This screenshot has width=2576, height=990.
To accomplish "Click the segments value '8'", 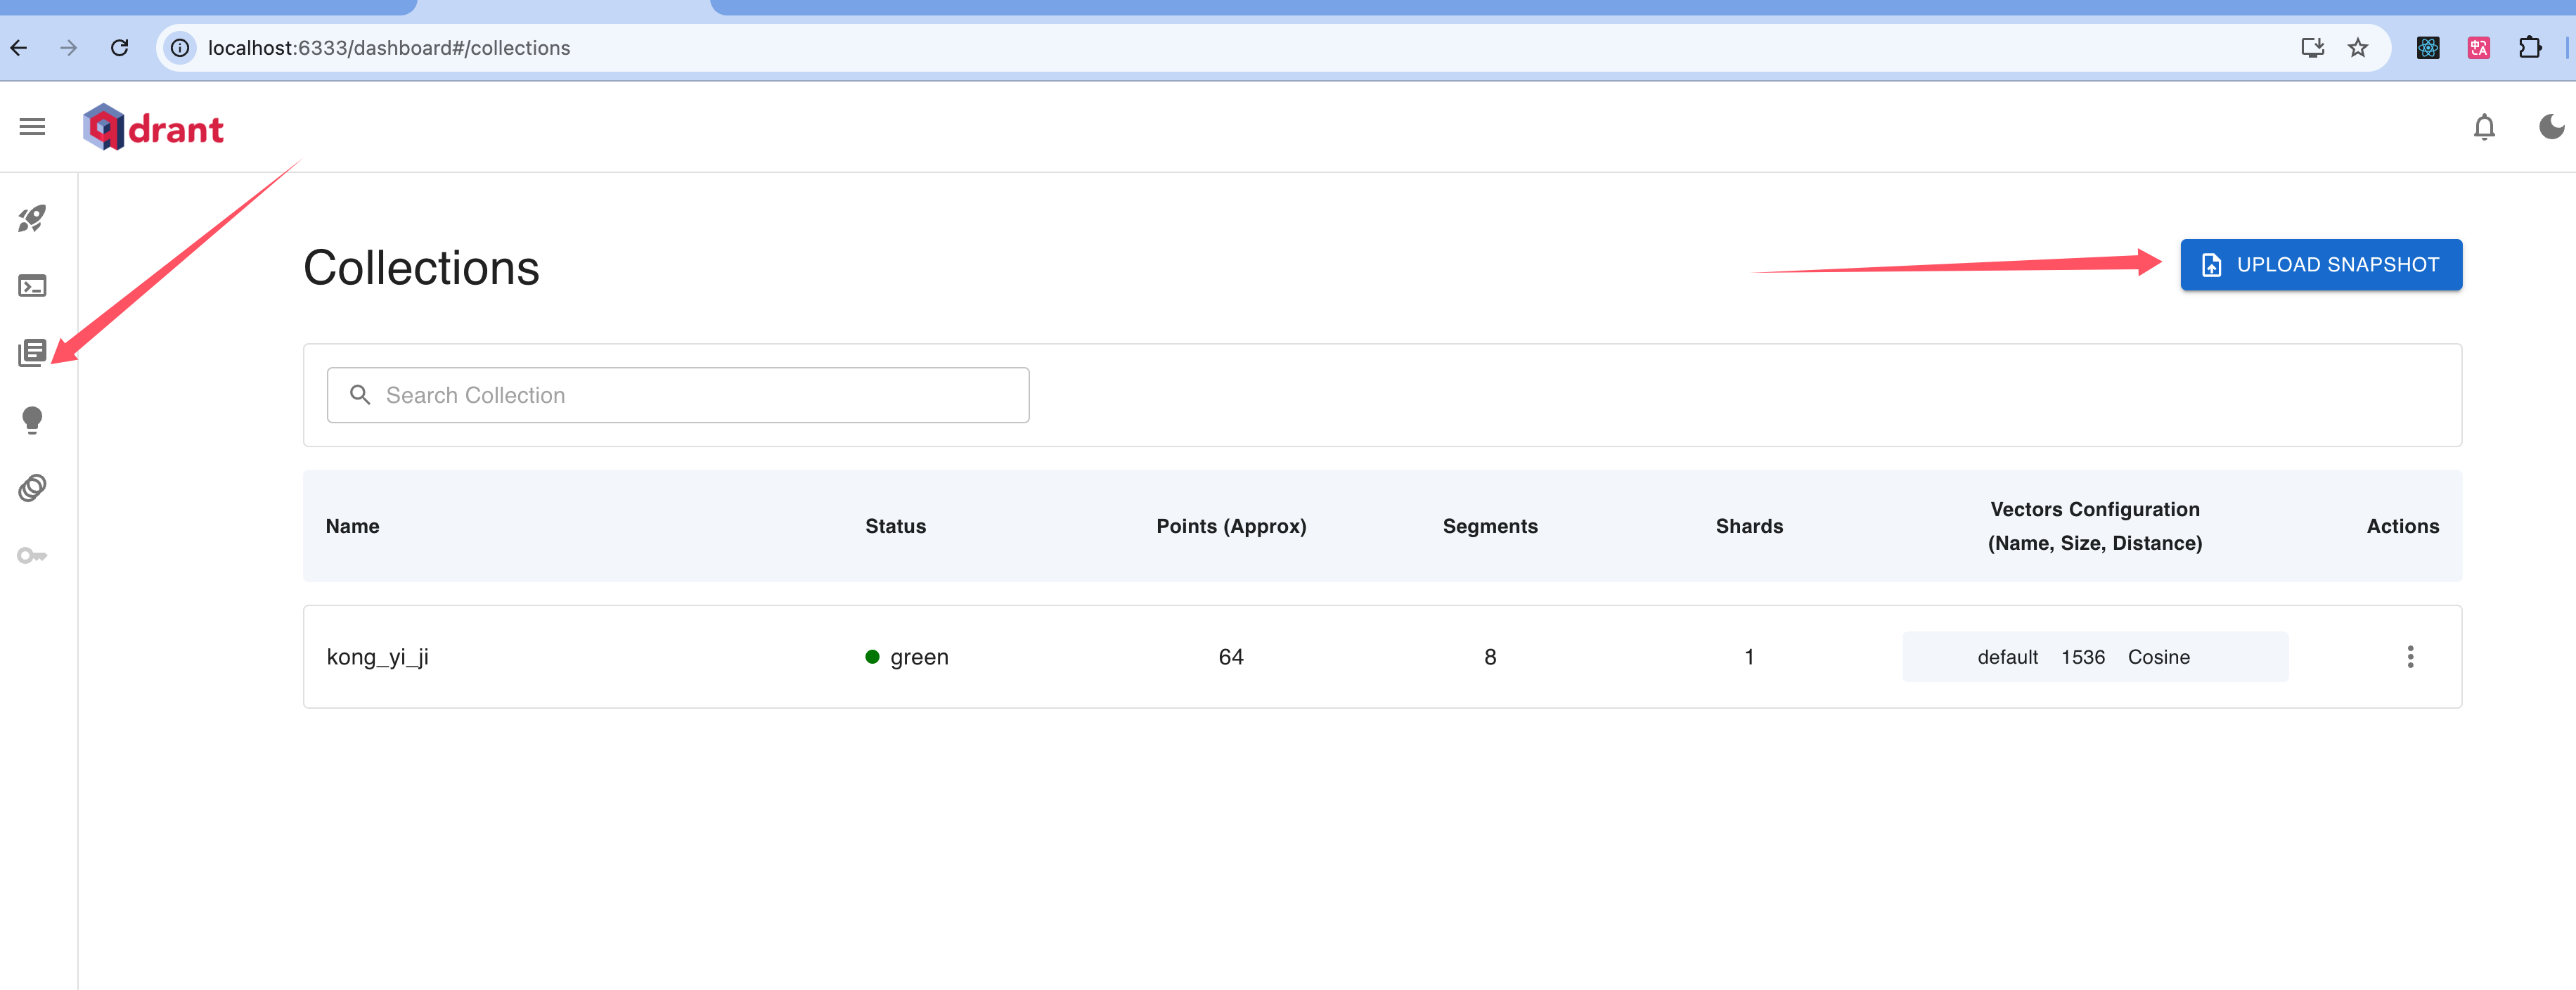I will 1490,657.
